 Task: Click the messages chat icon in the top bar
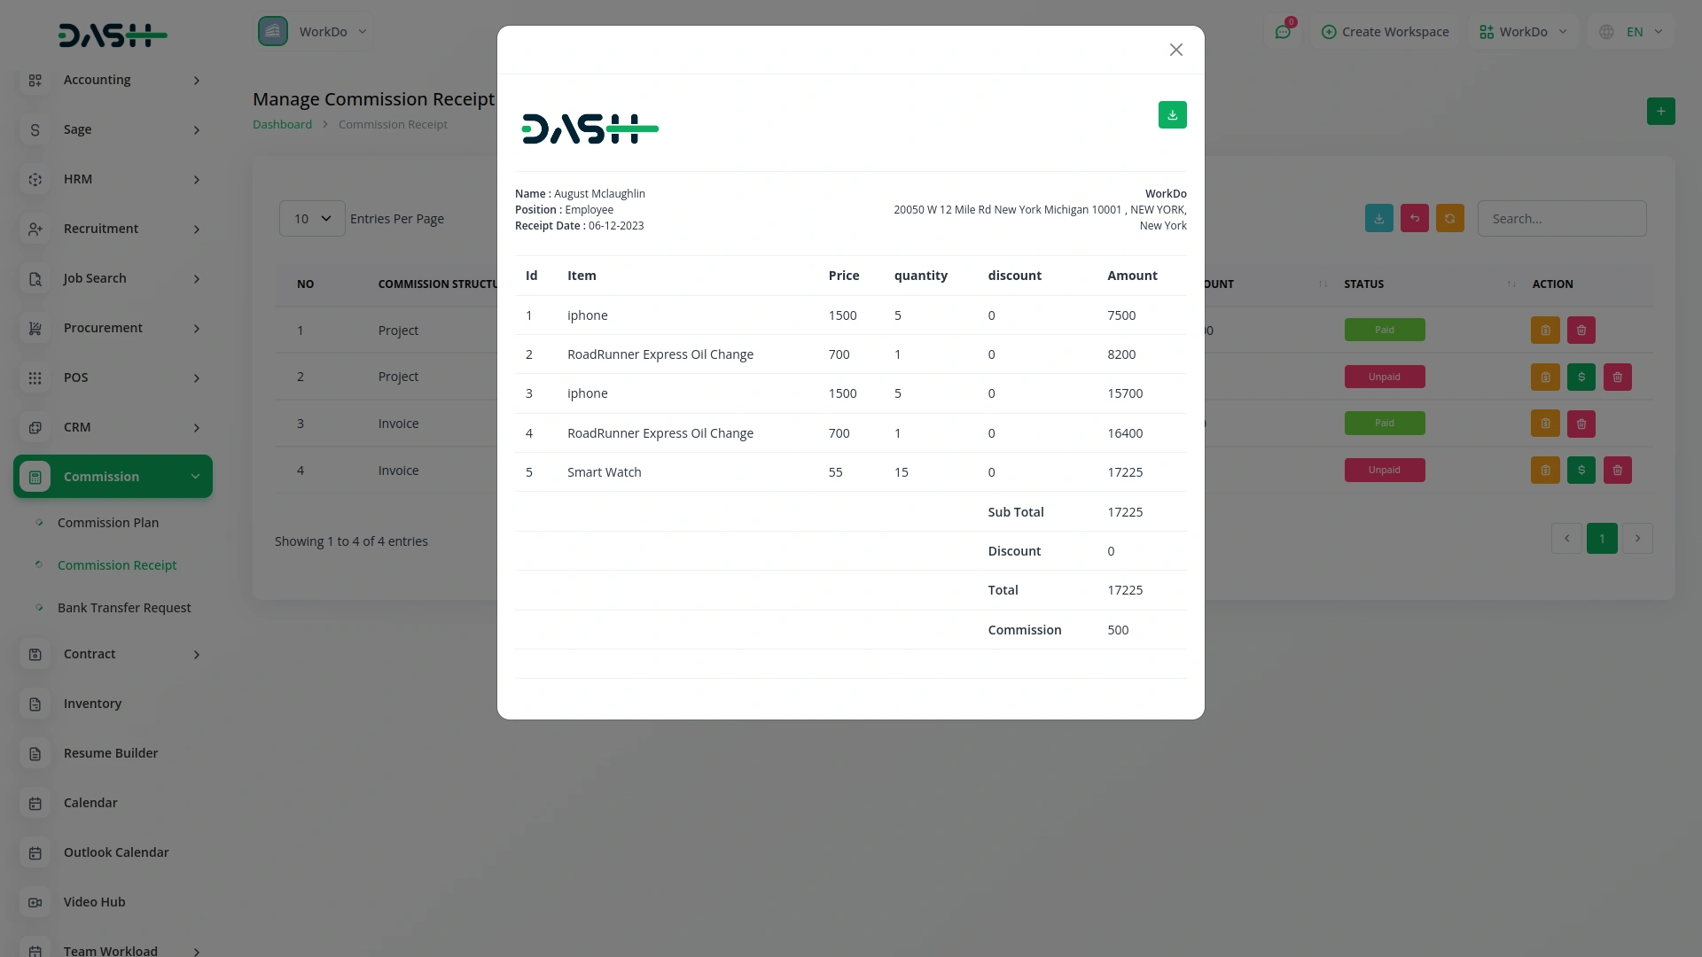click(x=1284, y=31)
